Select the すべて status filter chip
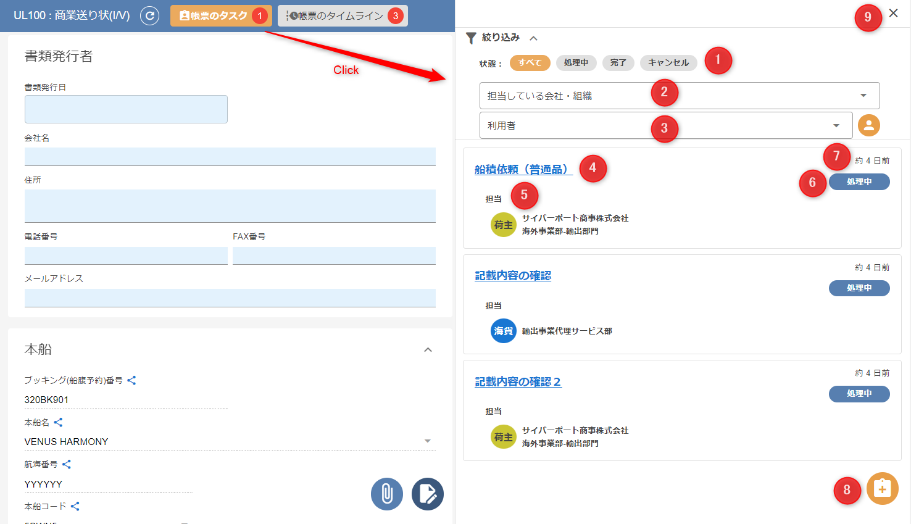Viewport: 911px width, 524px height. tap(530, 62)
